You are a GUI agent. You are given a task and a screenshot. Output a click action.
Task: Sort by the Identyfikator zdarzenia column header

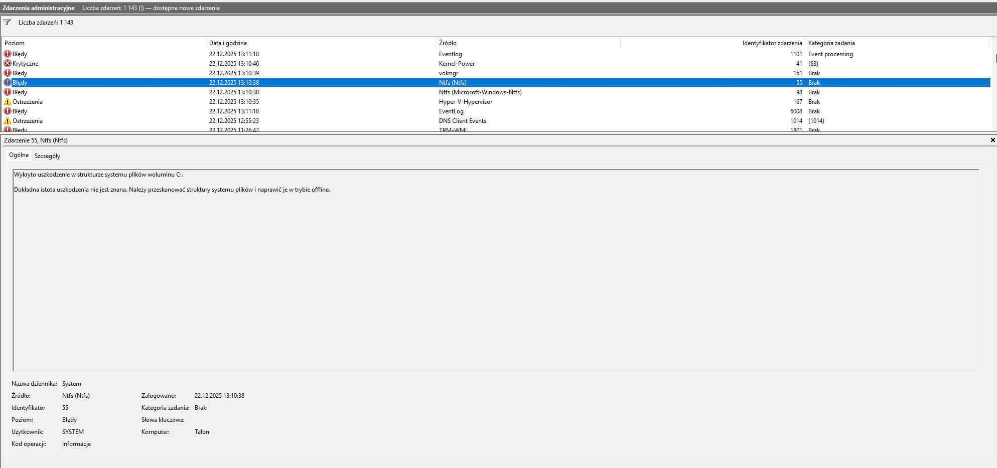tap(713, 43)
